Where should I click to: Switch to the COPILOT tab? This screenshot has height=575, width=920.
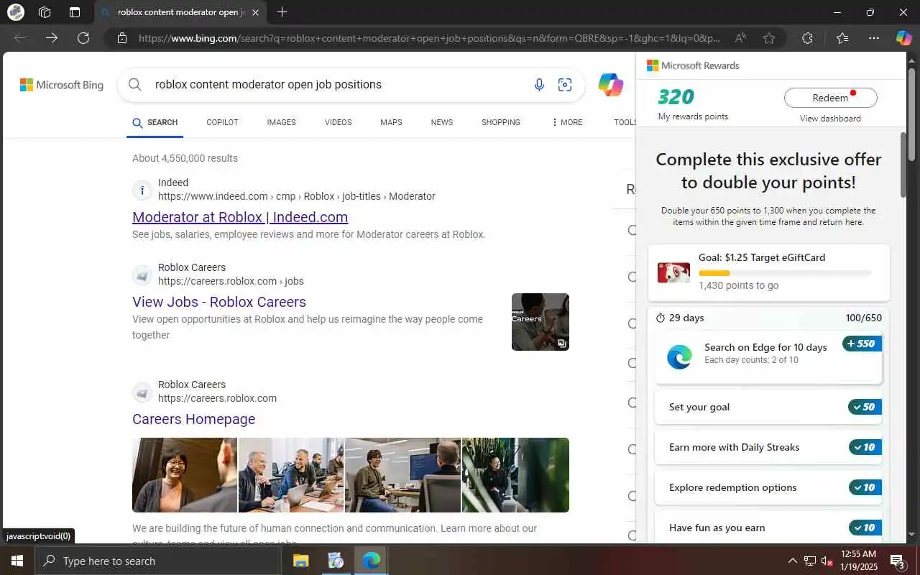click(x=222, y=122)
